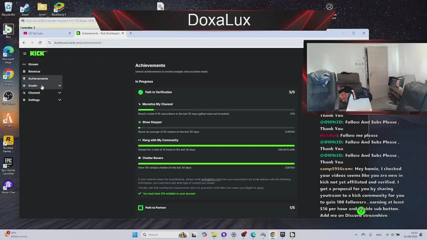Open the Rockstar Games desktop shortcut
Viewport: 427px width, 240px height.
click(x=8, y=144)
